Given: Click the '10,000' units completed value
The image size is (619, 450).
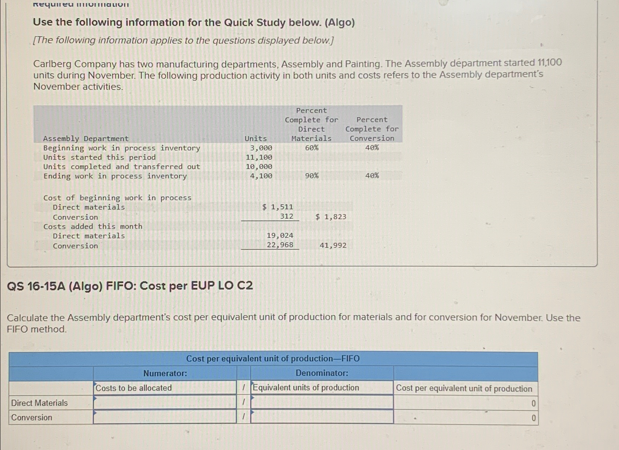Looking at the screenshot, I should 259,167.
